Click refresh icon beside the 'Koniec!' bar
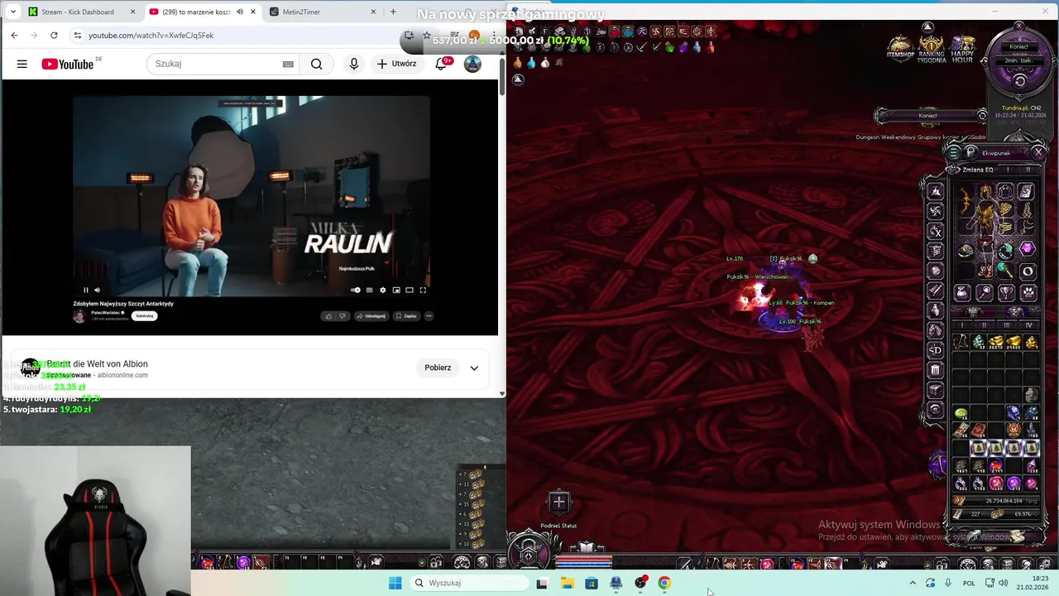1059x596 pixels. 982,115
